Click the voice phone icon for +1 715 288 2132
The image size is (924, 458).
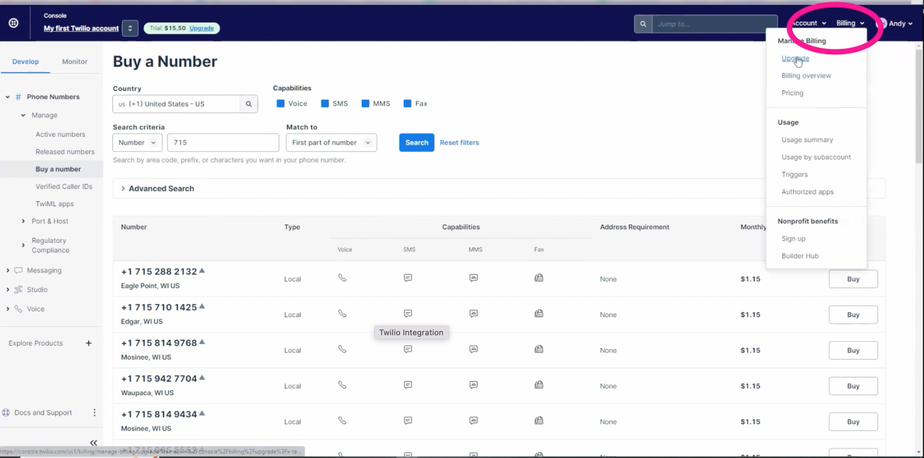(342, 278)
